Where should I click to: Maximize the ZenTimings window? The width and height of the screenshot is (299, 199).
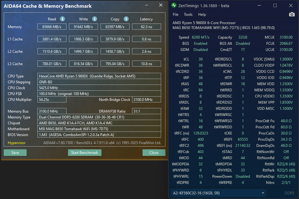pos(275,6)
